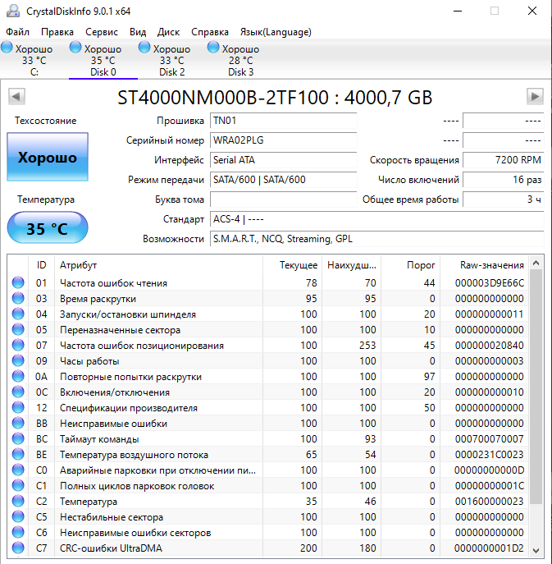The width and height of the screenshot is (552, 564).
Task: Select the CRC-ошибки UltraDMA row text
Action: (111, 548)
